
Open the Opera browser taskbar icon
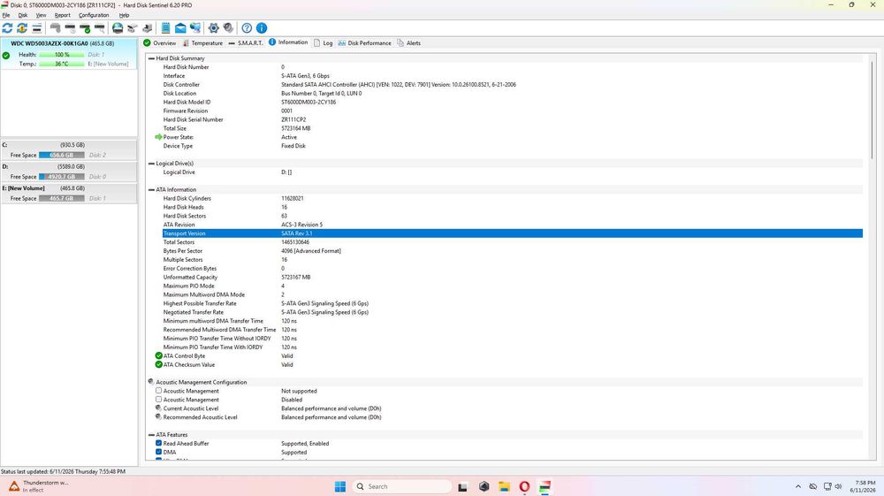click(x=524, y=486)
